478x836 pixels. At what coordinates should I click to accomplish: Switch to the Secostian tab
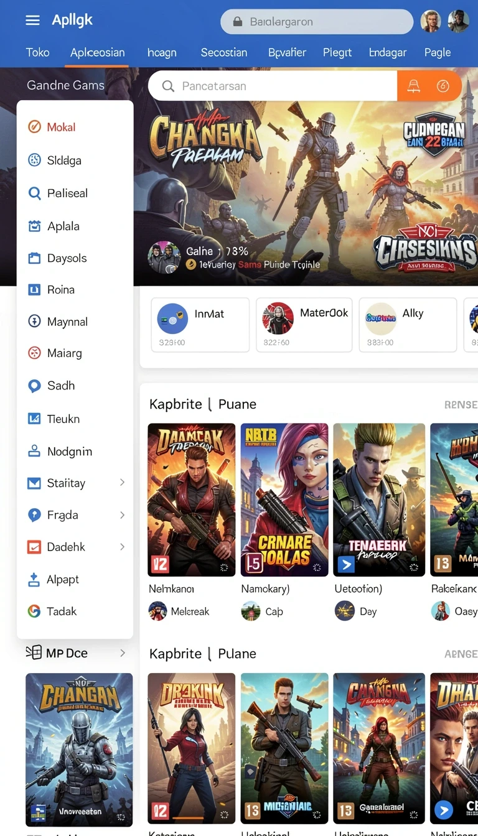point(224,53)
